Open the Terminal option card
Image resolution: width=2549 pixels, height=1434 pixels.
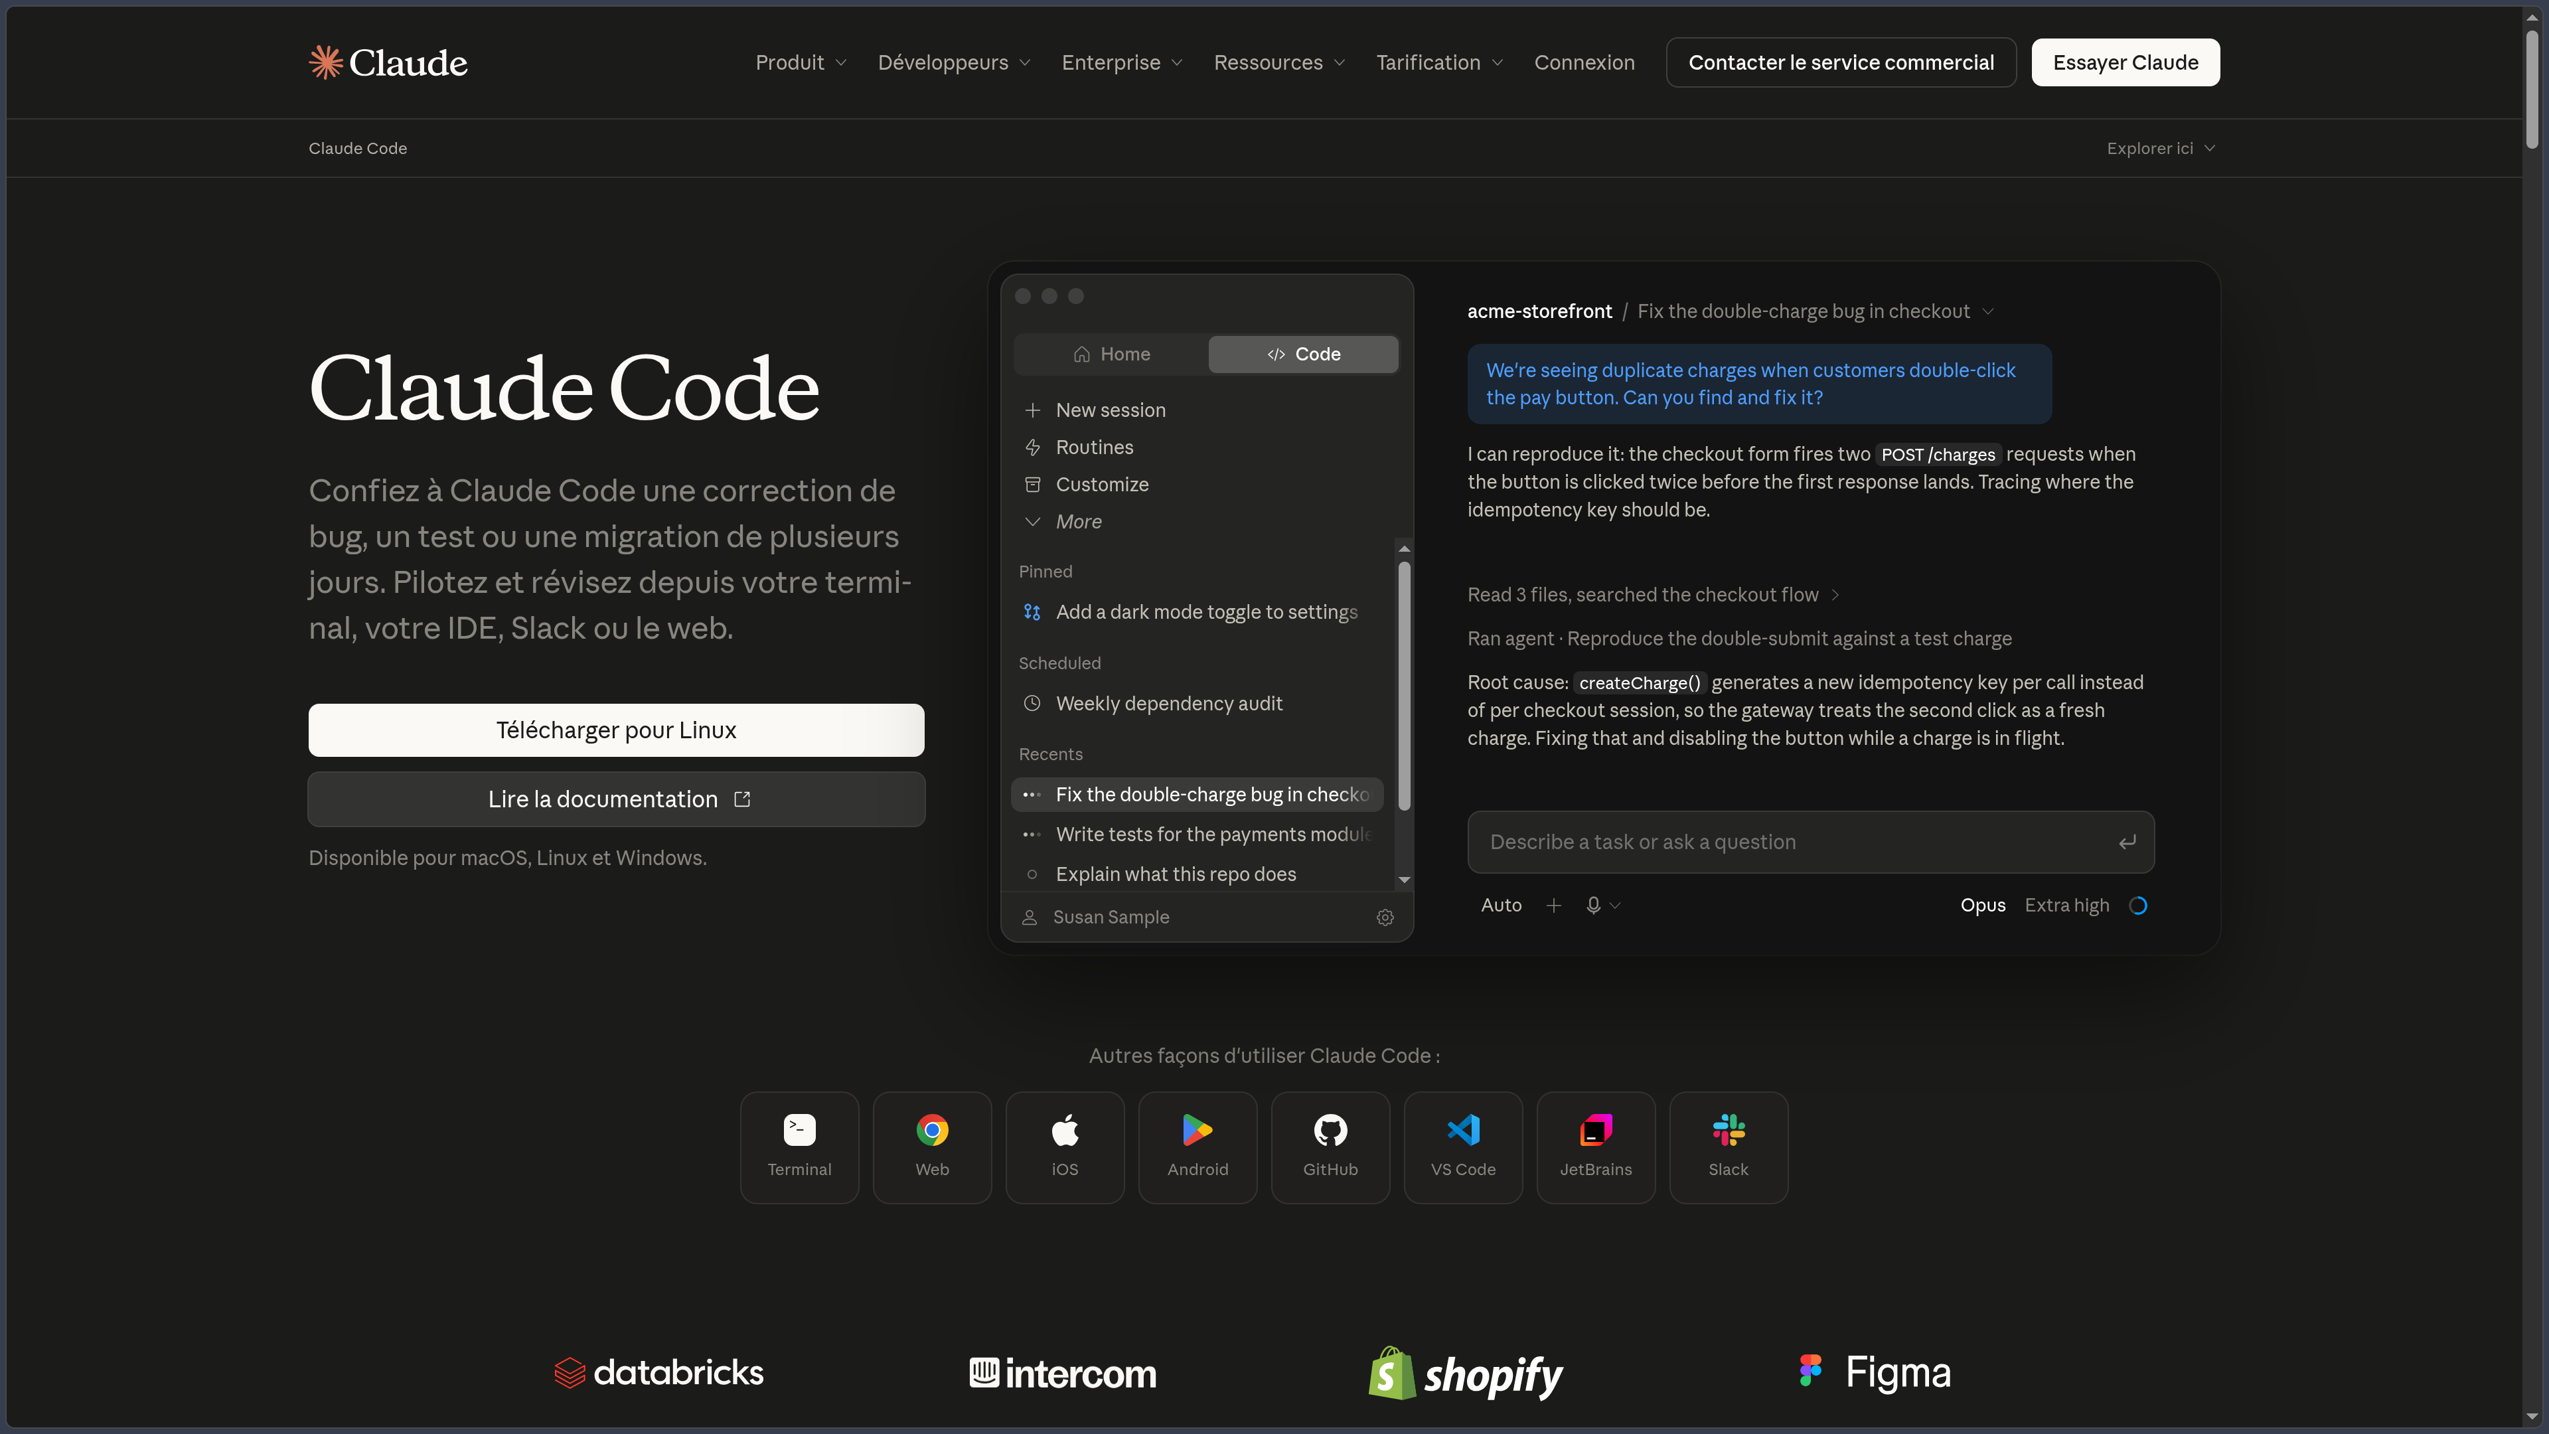click(x=799, y=1147)
